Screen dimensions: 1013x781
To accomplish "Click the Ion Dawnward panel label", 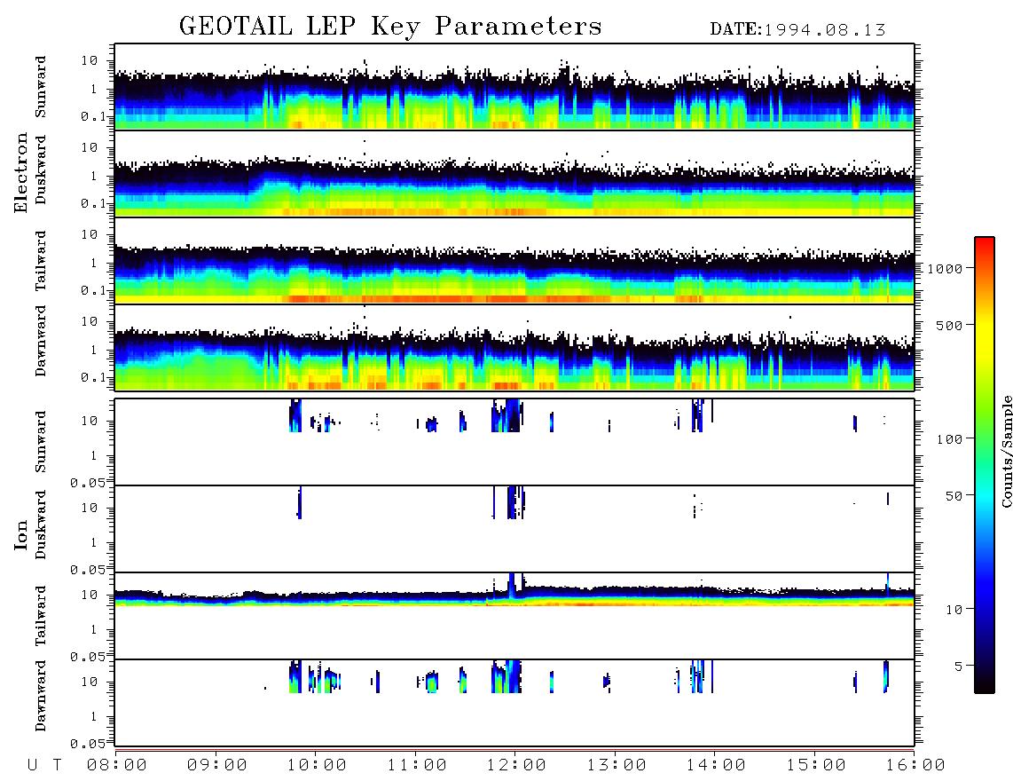I will [41, 696].
